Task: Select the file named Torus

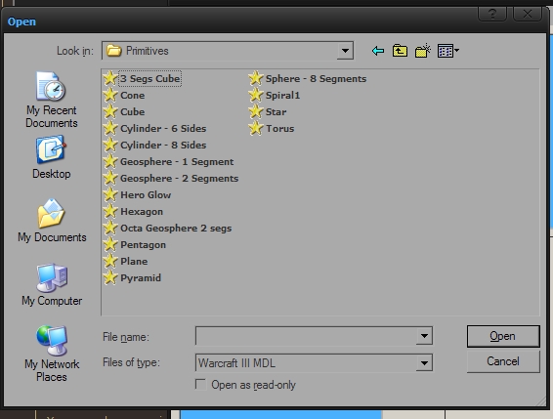Action: point(280,128)
